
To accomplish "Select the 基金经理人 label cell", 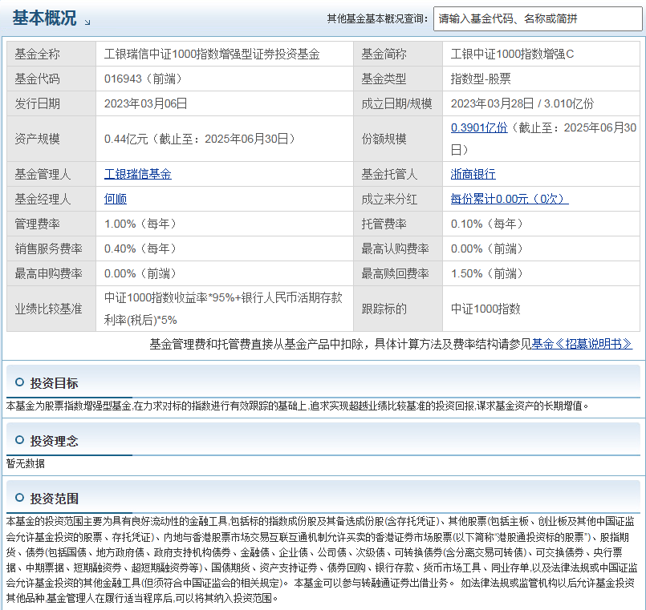I will (x=51, y=199).
